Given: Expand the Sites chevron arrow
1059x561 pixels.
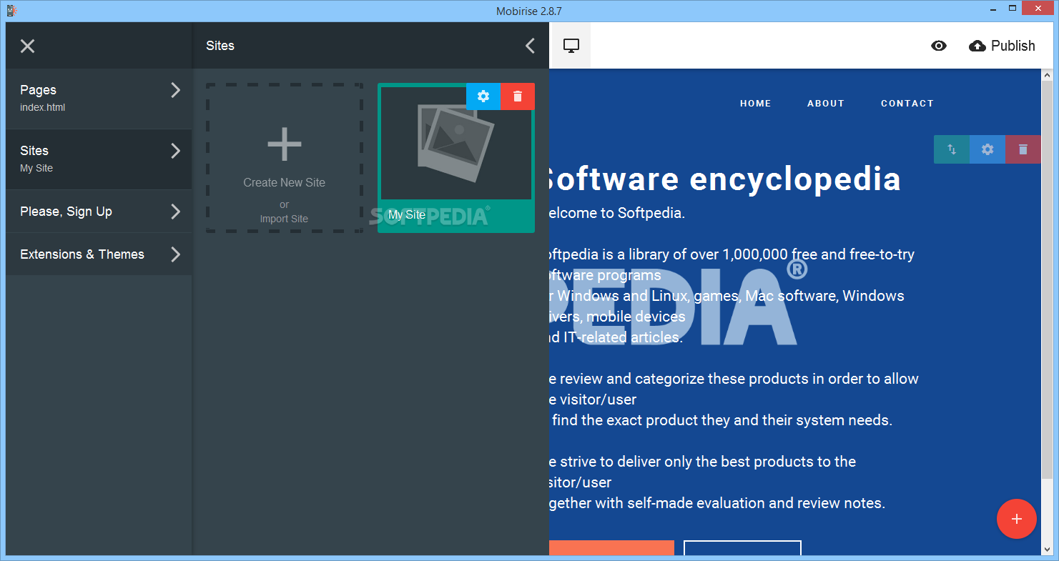Looking at the screenshot, I should tap(176, 151).
